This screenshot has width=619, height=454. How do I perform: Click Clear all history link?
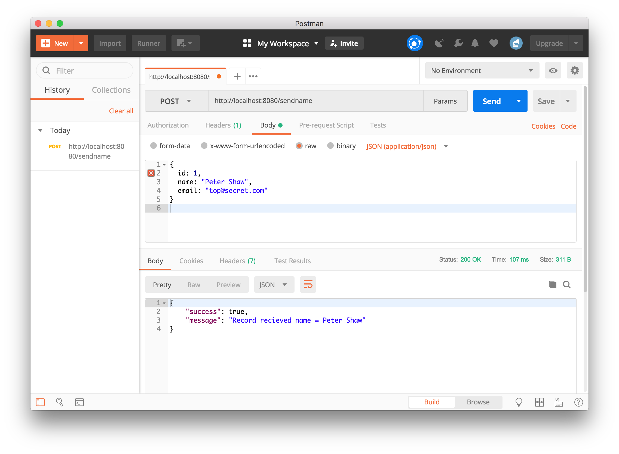(x=121, y=111)
